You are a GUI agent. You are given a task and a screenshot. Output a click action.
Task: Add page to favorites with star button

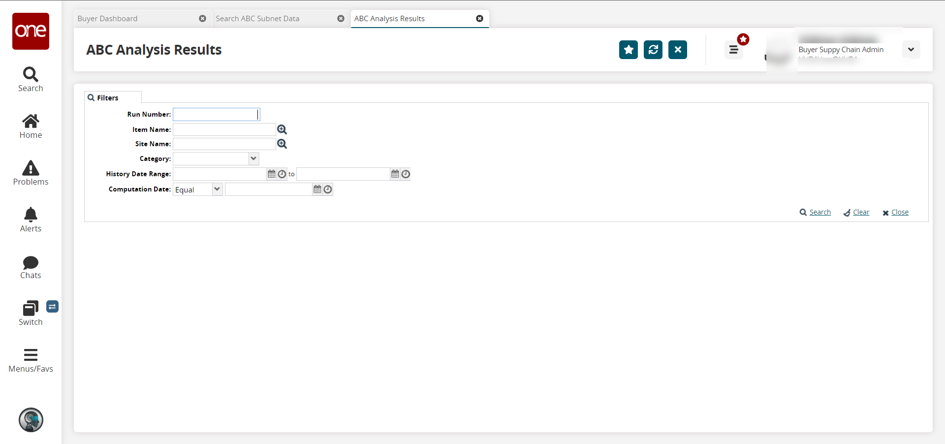629,50
